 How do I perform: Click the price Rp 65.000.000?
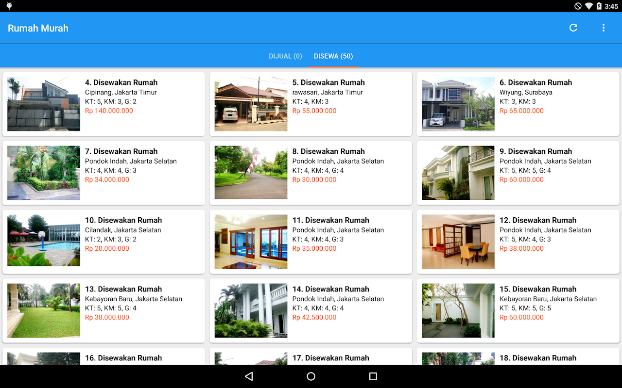coord(522,111)
